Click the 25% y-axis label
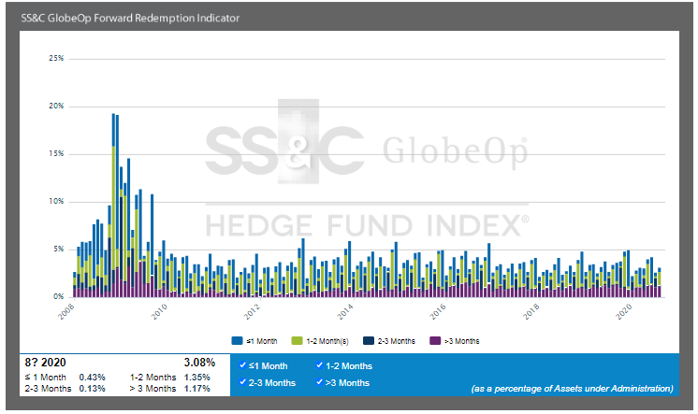This screenshot has height=414, width=698. pyautogui.click(x=56, y=58)
